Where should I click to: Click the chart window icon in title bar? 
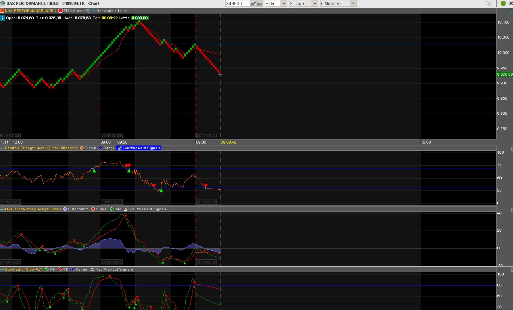click(3, 3)
